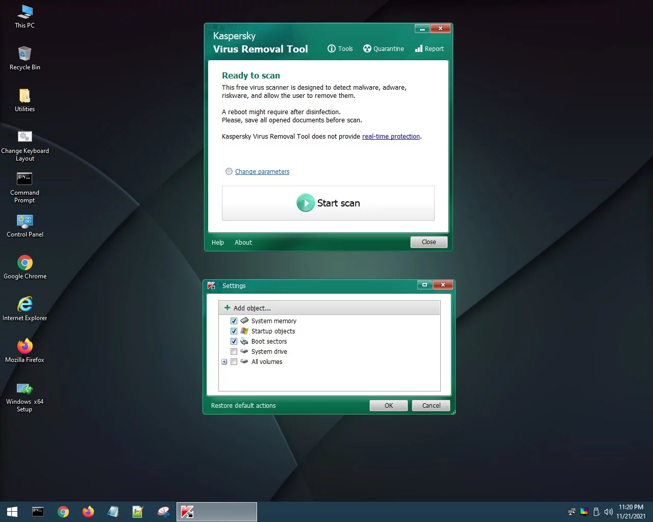Click the gear icon beside Change parameters
This screenshot has width=653, height=522.
pyautogui.click(x=229, y=171)
